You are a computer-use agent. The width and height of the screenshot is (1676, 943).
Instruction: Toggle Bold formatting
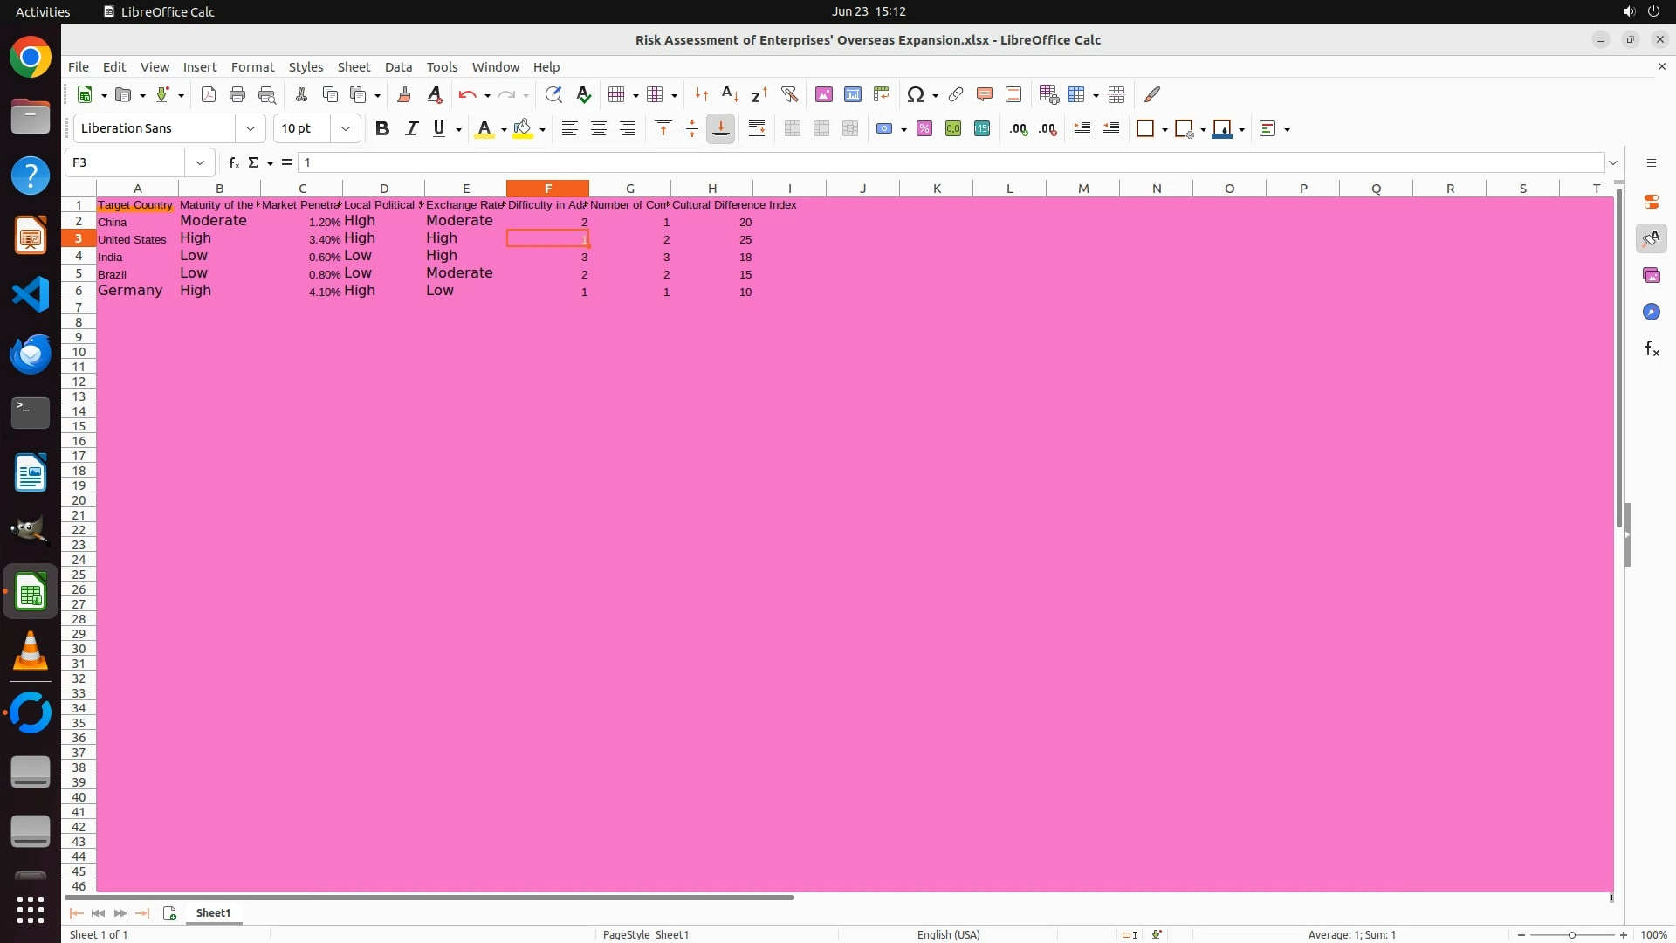[381, 129]
